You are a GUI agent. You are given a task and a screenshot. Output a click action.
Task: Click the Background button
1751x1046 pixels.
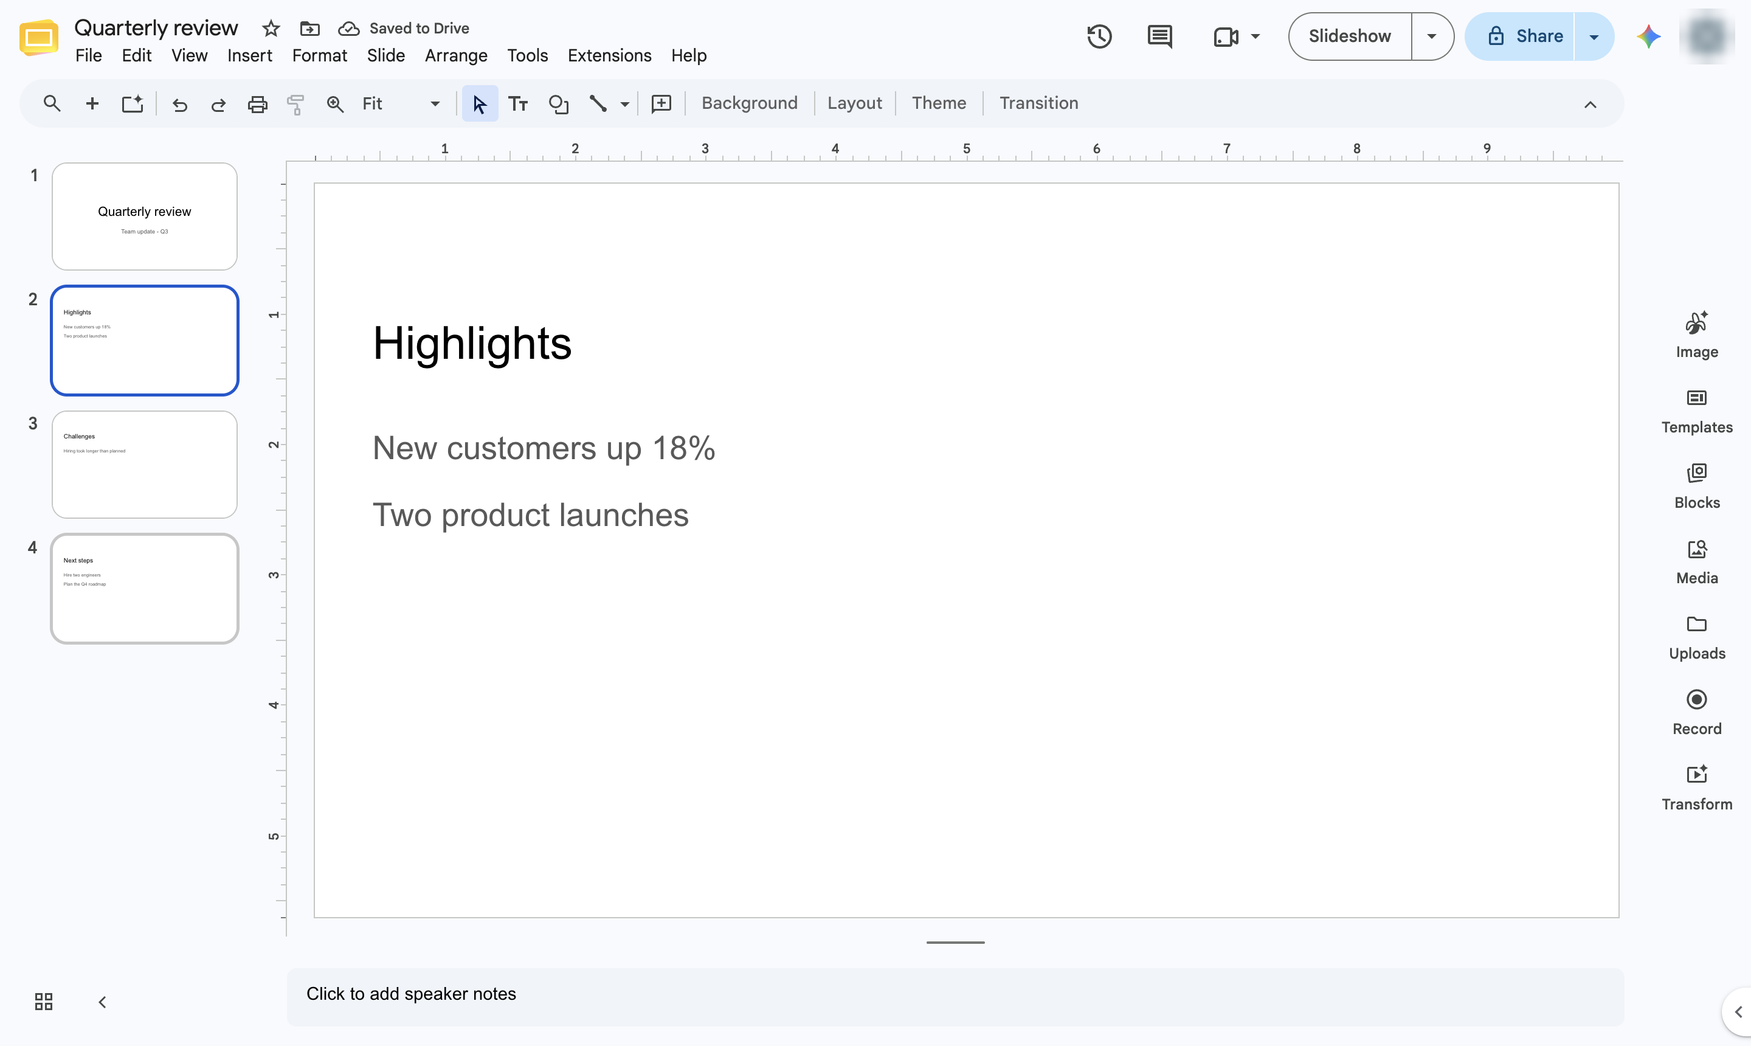pos(749,103)
